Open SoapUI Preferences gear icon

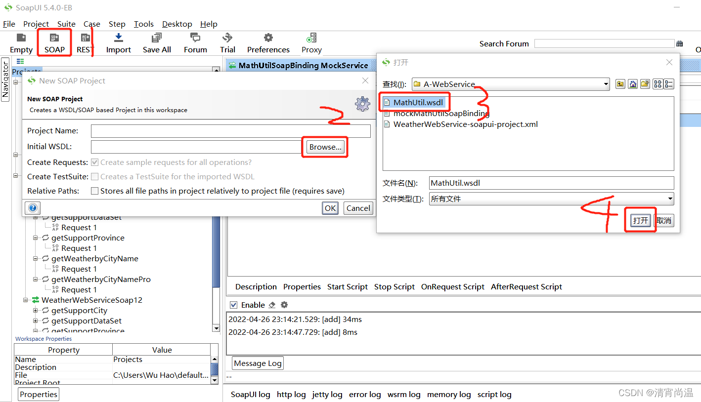268,40
